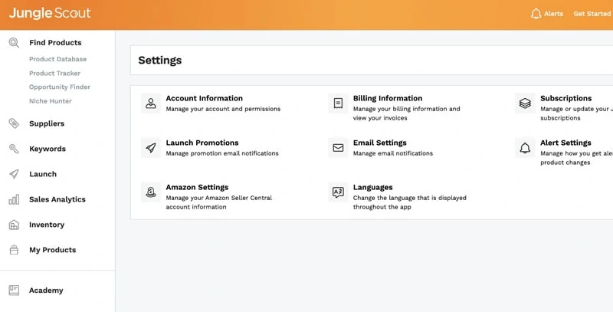This screenshot has width=613, height=312.
Task: Click the My Products box icon
Action: point(14,250)
